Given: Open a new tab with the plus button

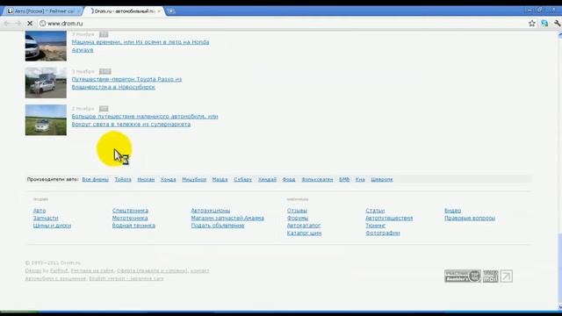Looking at the screenshot, I should click(x=171, y=11).
